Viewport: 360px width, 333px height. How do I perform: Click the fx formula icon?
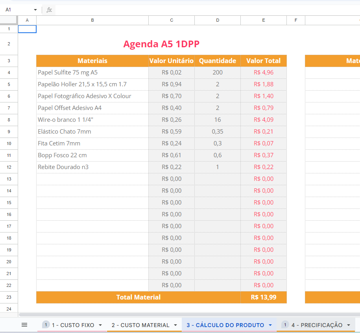[49, 10]
